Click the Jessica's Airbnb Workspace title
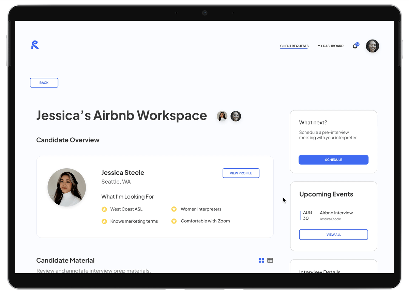This screenshot has width=409, height=295. [121, 115]
